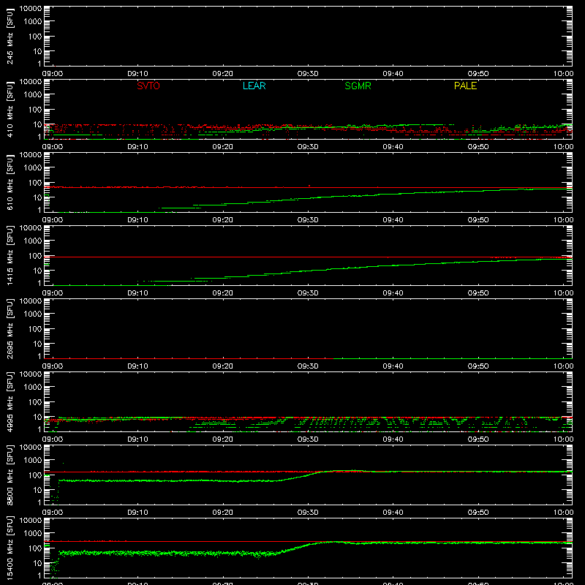Click the 09:40 time label under 2695 MHz panel

click(393, 366)
